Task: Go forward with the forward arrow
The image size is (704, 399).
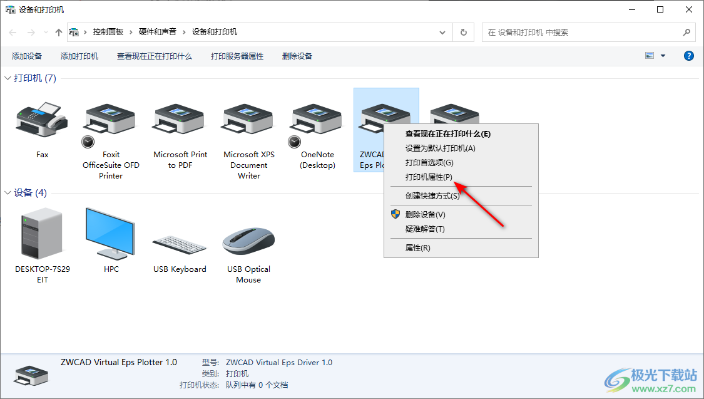Action: pos(31,33)
